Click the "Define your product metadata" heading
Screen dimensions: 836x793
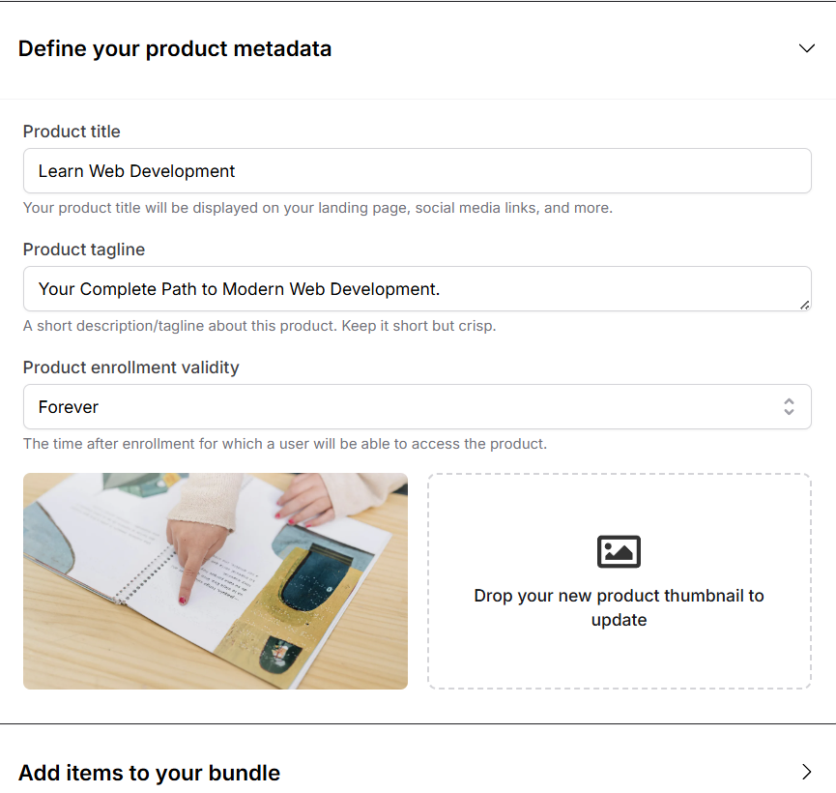click(175, 48)
